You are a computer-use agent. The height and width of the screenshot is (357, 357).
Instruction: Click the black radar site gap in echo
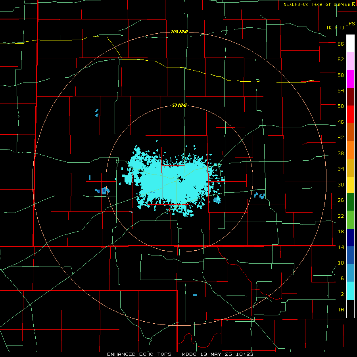[x=181, y=179]
